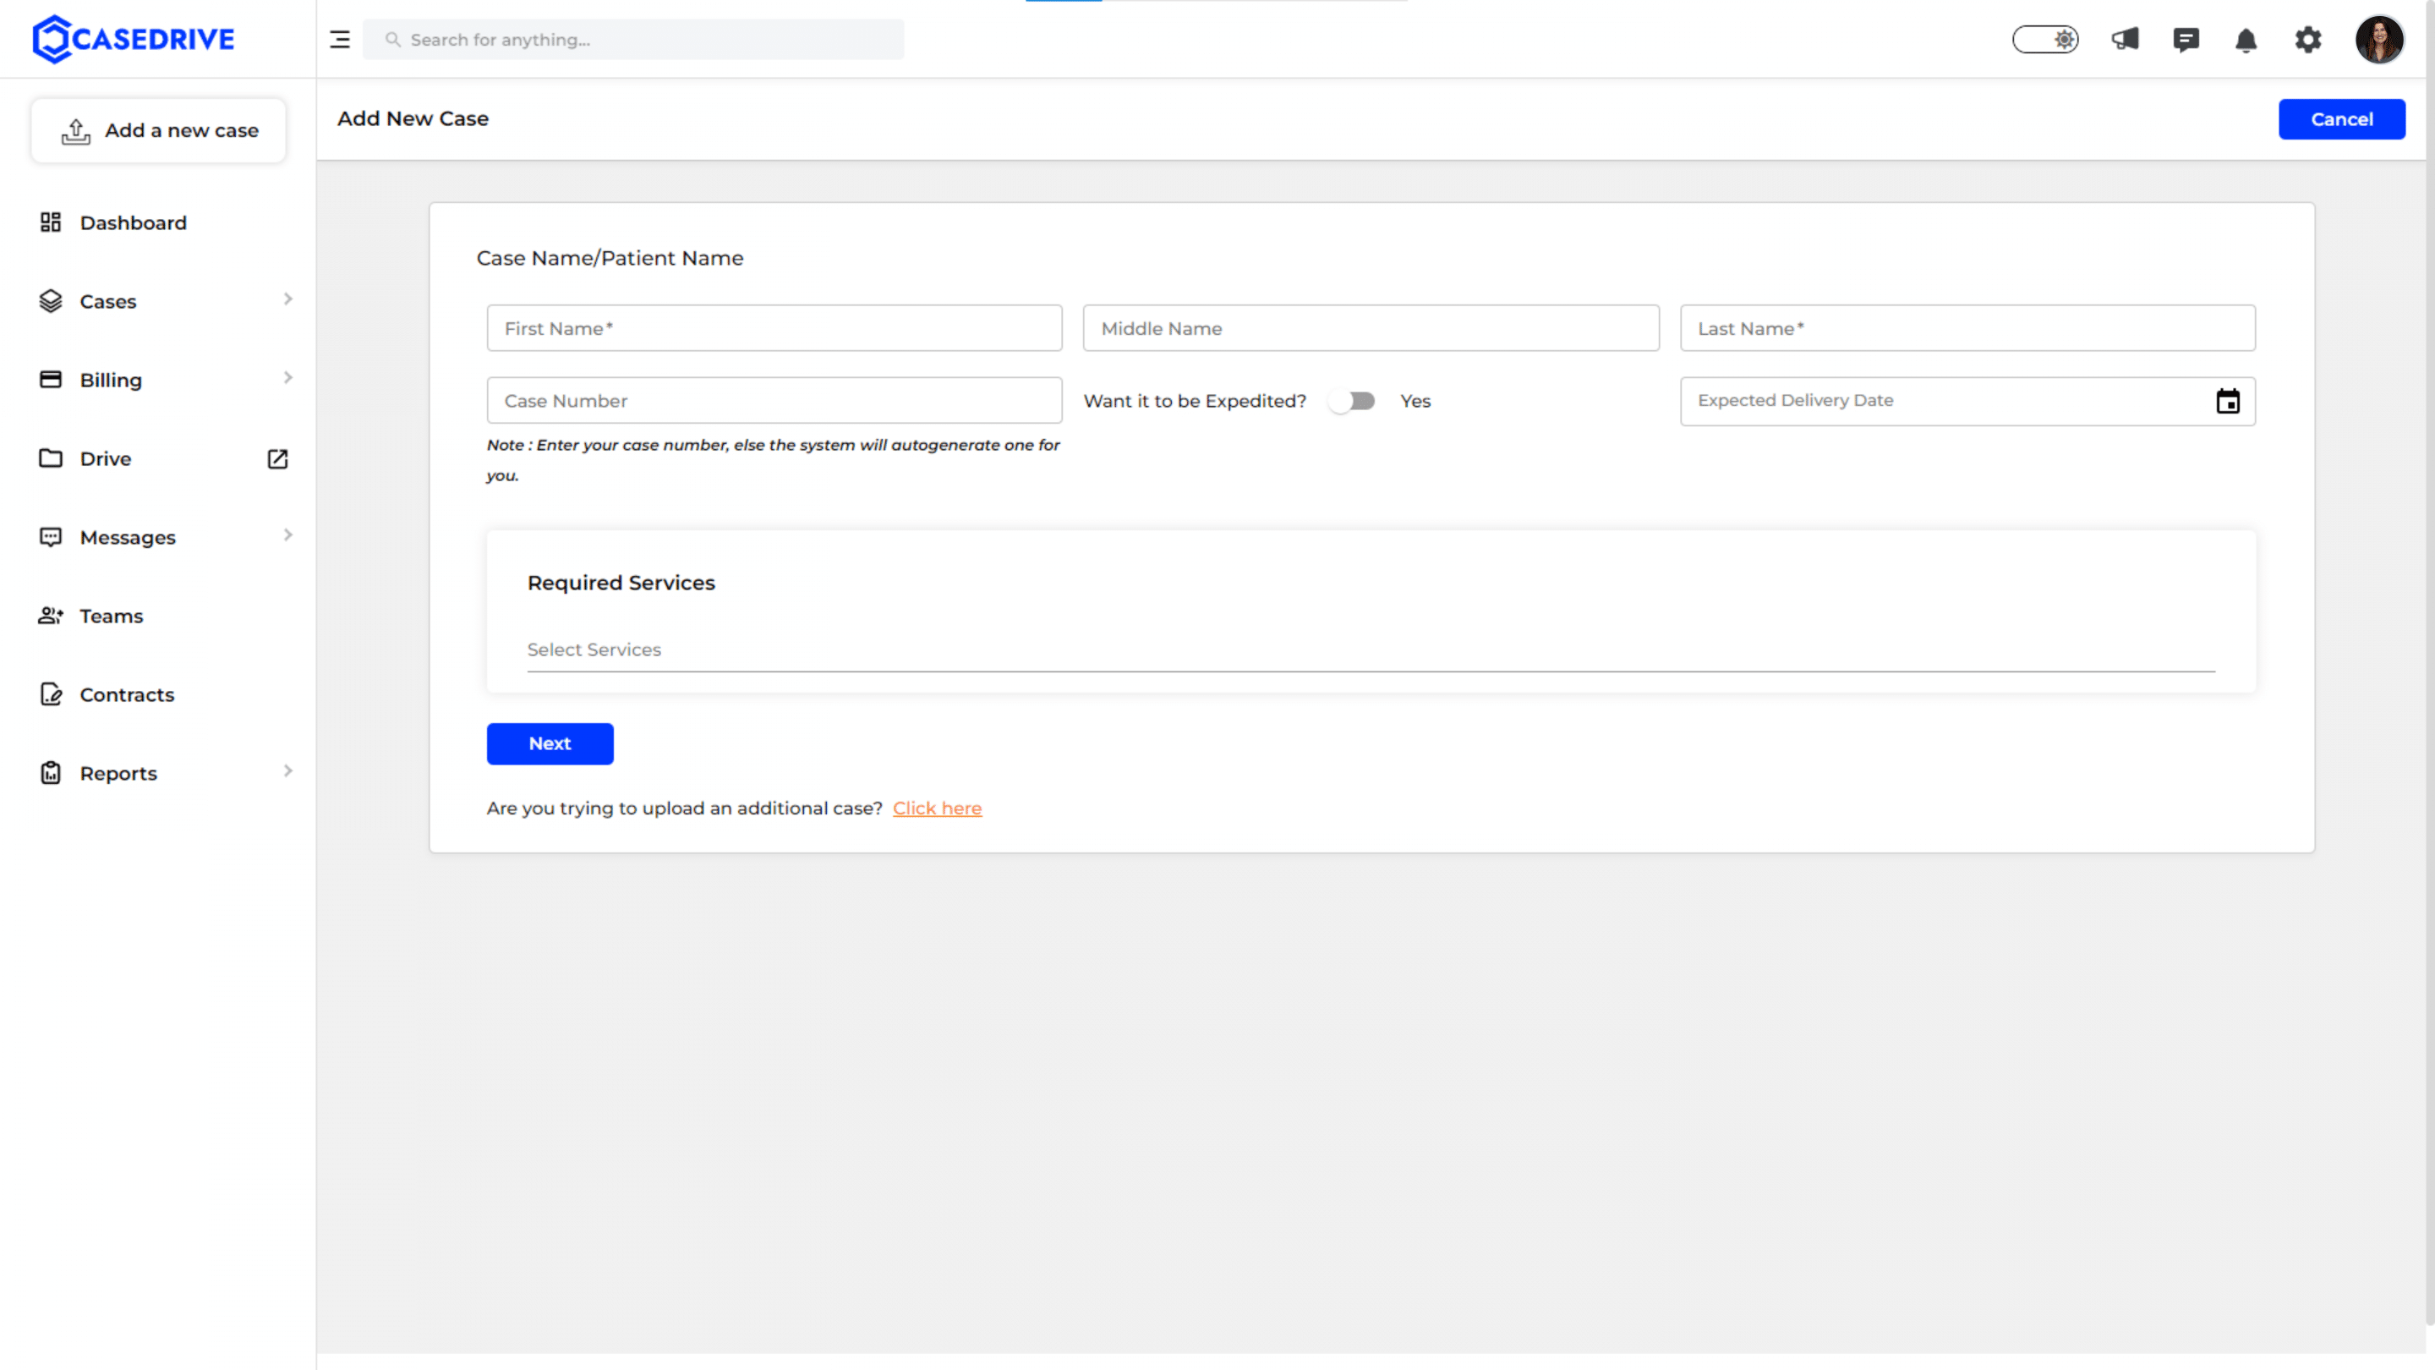Open the settings gear icon
This screenshot has height=1370, width=2435.
(2307, 40)
